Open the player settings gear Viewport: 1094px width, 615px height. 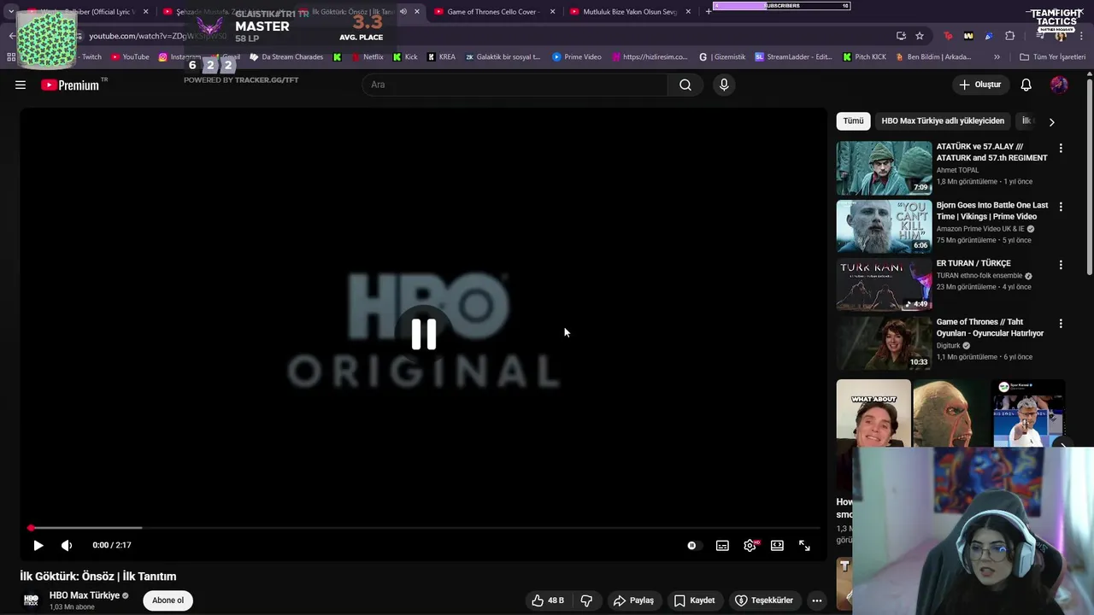click(x=750, y=545)
